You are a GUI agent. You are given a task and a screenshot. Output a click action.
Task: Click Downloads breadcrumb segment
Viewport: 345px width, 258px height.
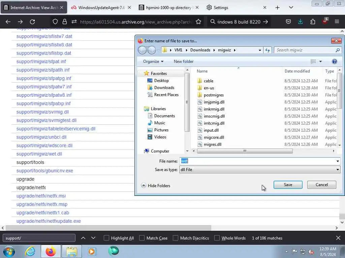200,50
